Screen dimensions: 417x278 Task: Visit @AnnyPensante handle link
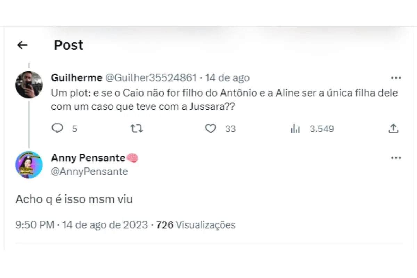89,171
